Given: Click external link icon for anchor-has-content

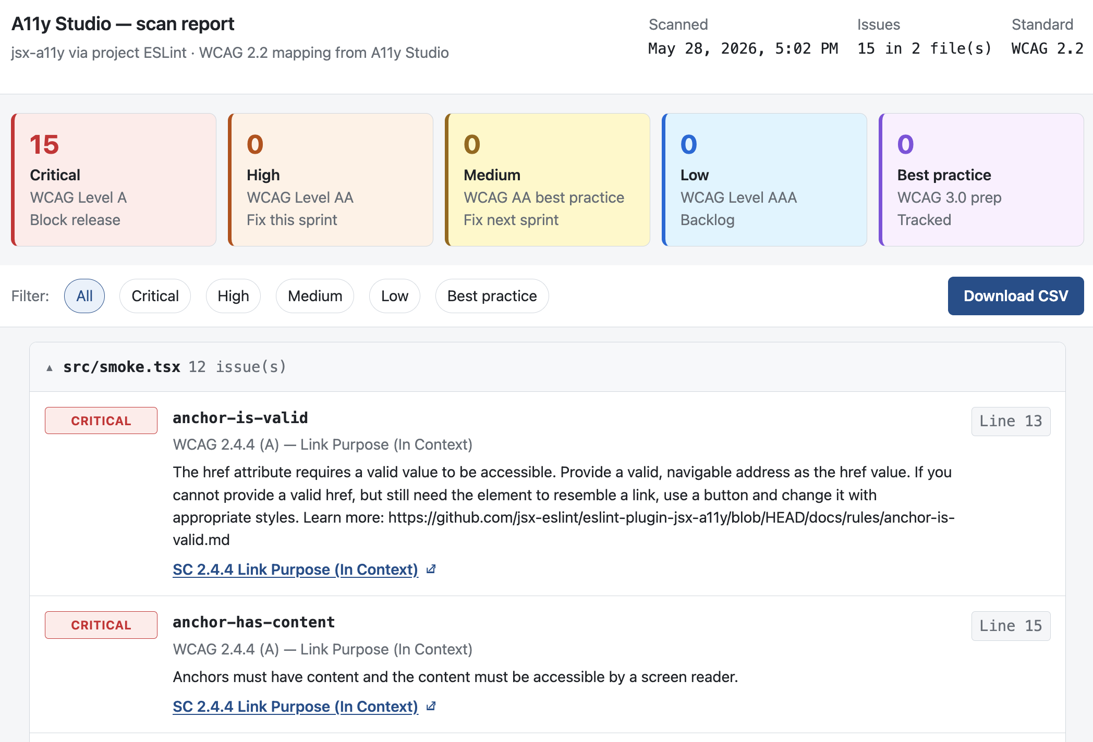Looking at the screenshot, I should coord(431,707).
